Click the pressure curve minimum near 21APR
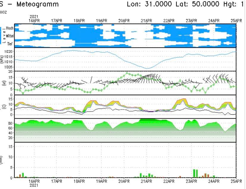The height and width of the screenshot is (189, 246). click(x=147, y=69)
